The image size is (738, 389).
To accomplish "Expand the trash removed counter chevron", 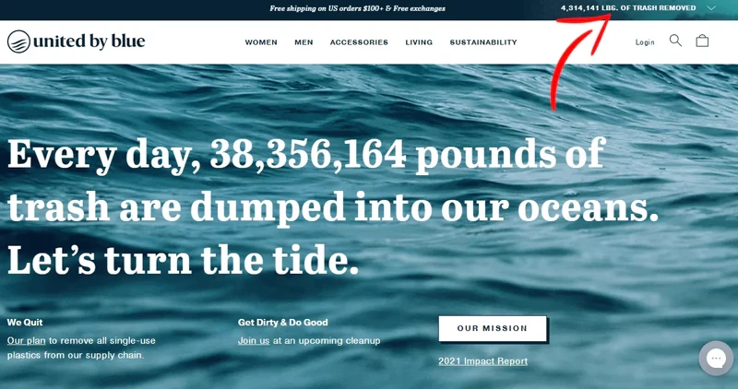I will [x=711, y=8].
